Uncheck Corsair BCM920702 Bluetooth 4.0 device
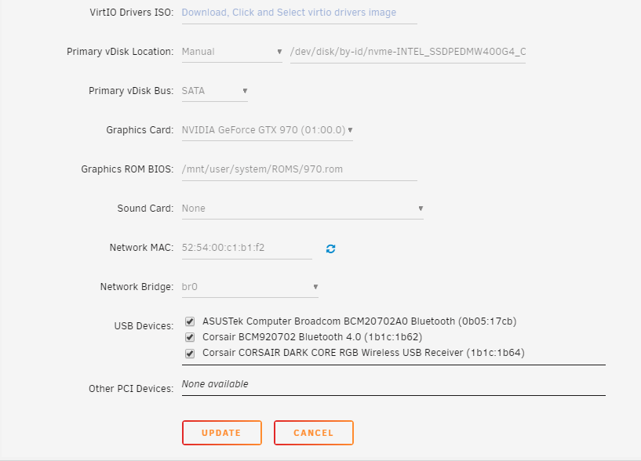Viewport: 641px width, 461px height. [x=190, y=337]
